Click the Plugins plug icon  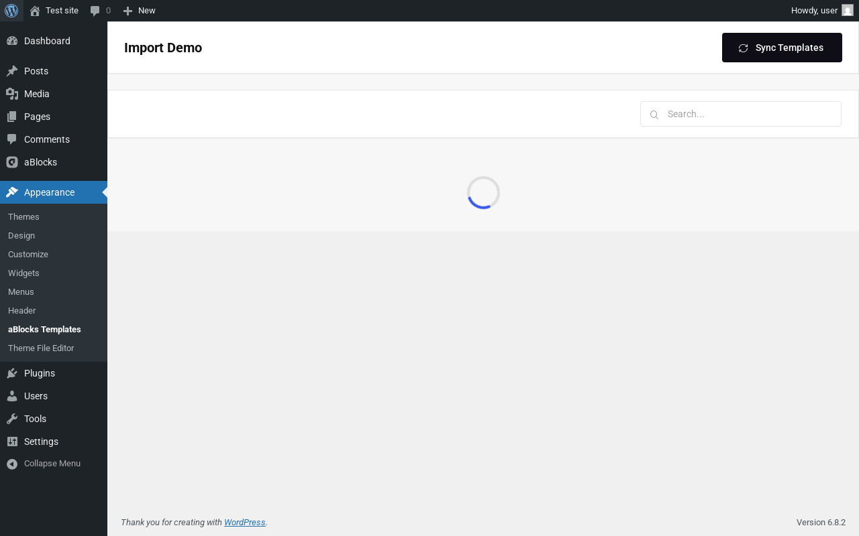[x=12, y=373]
